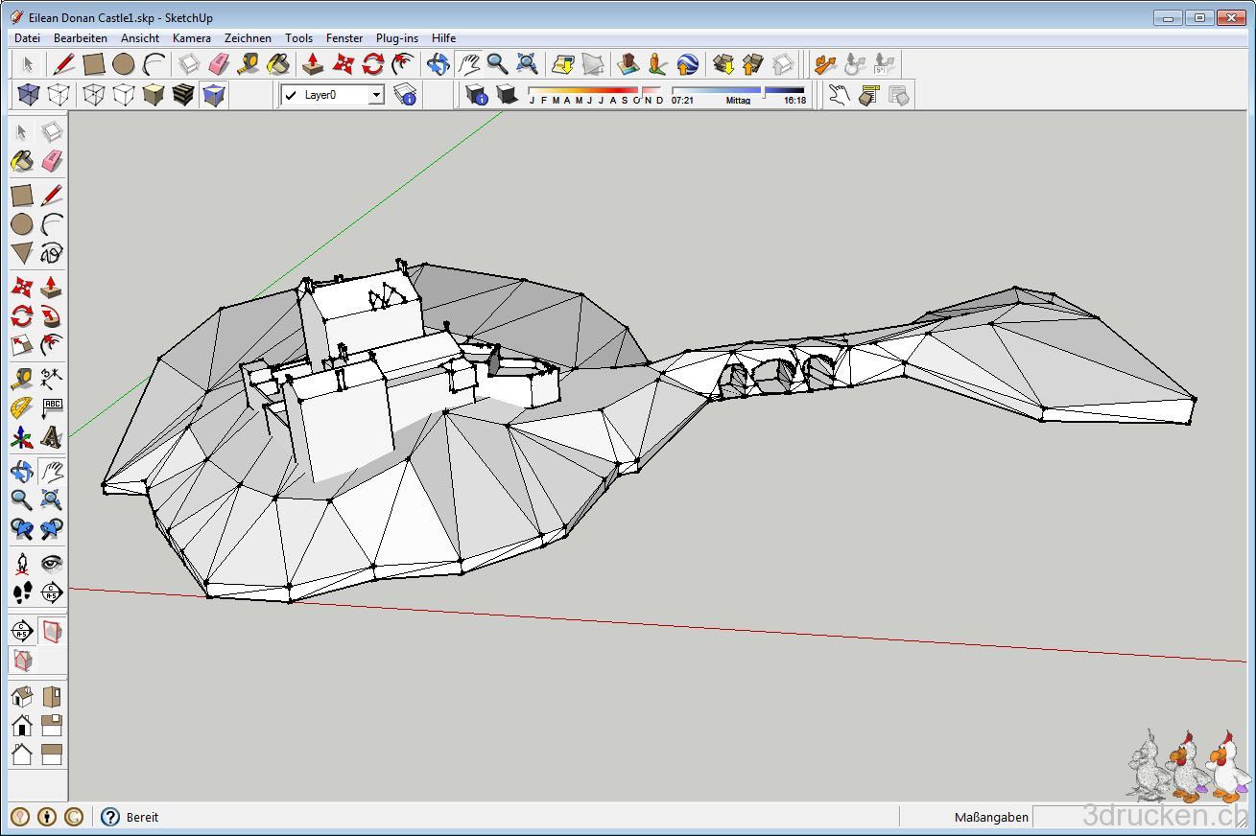Choose the Polygon tool in left toolbar
The height and width of the screenshot is (836, 1256).
click(x=21, y=254)
